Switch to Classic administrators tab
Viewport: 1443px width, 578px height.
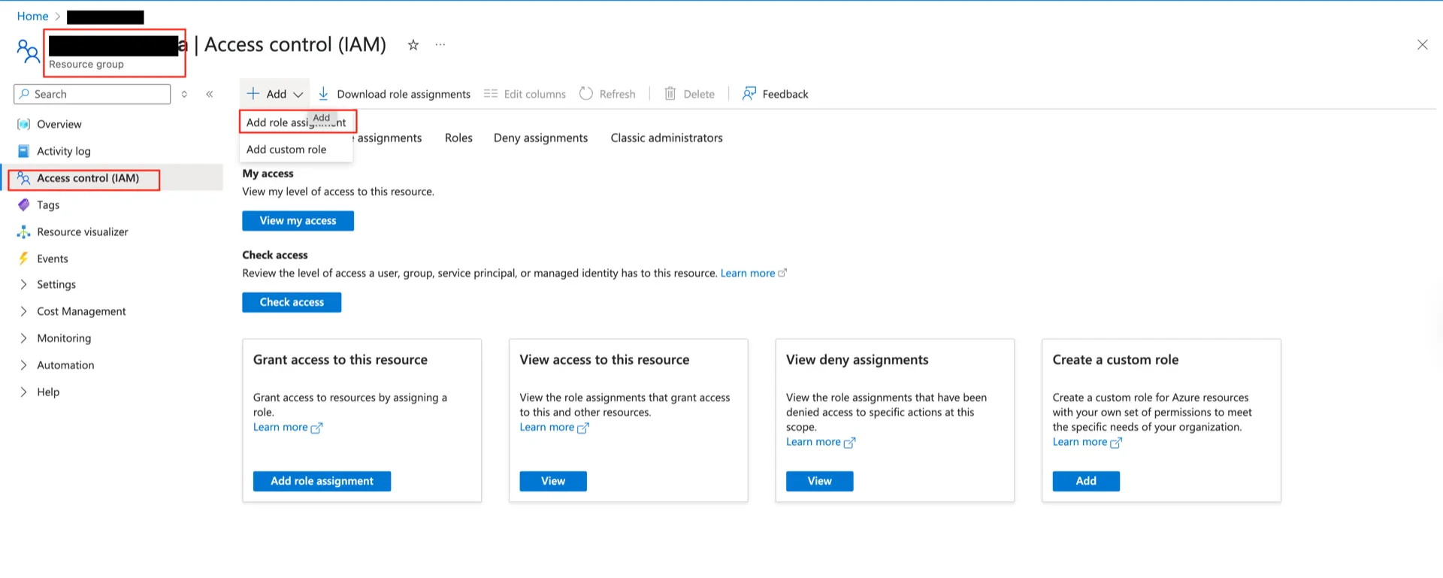[667, 138]
